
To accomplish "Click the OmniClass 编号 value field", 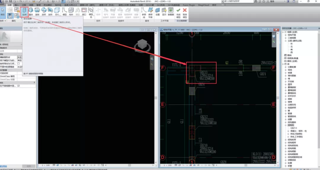I will pos(26,76).
